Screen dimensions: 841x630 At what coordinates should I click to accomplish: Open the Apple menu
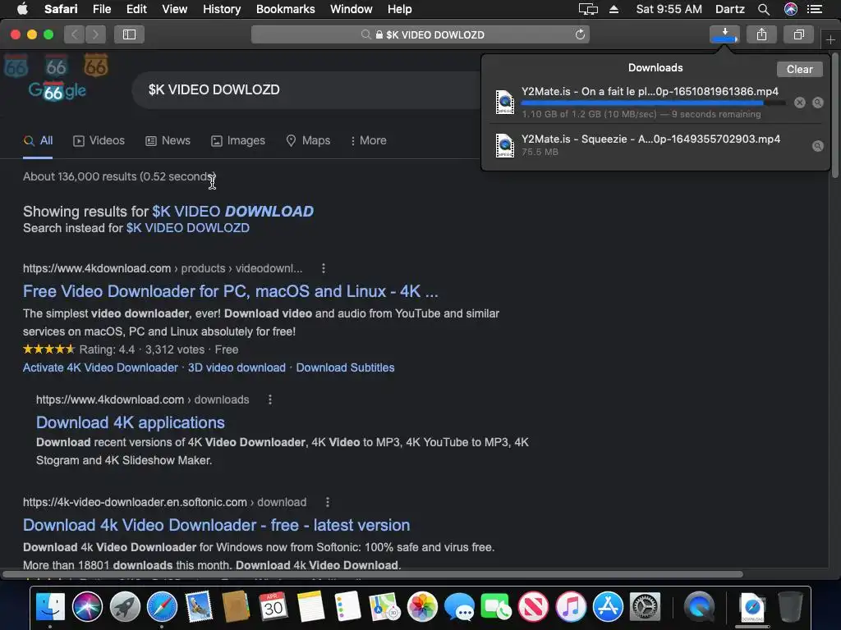[x=22, y=9]
